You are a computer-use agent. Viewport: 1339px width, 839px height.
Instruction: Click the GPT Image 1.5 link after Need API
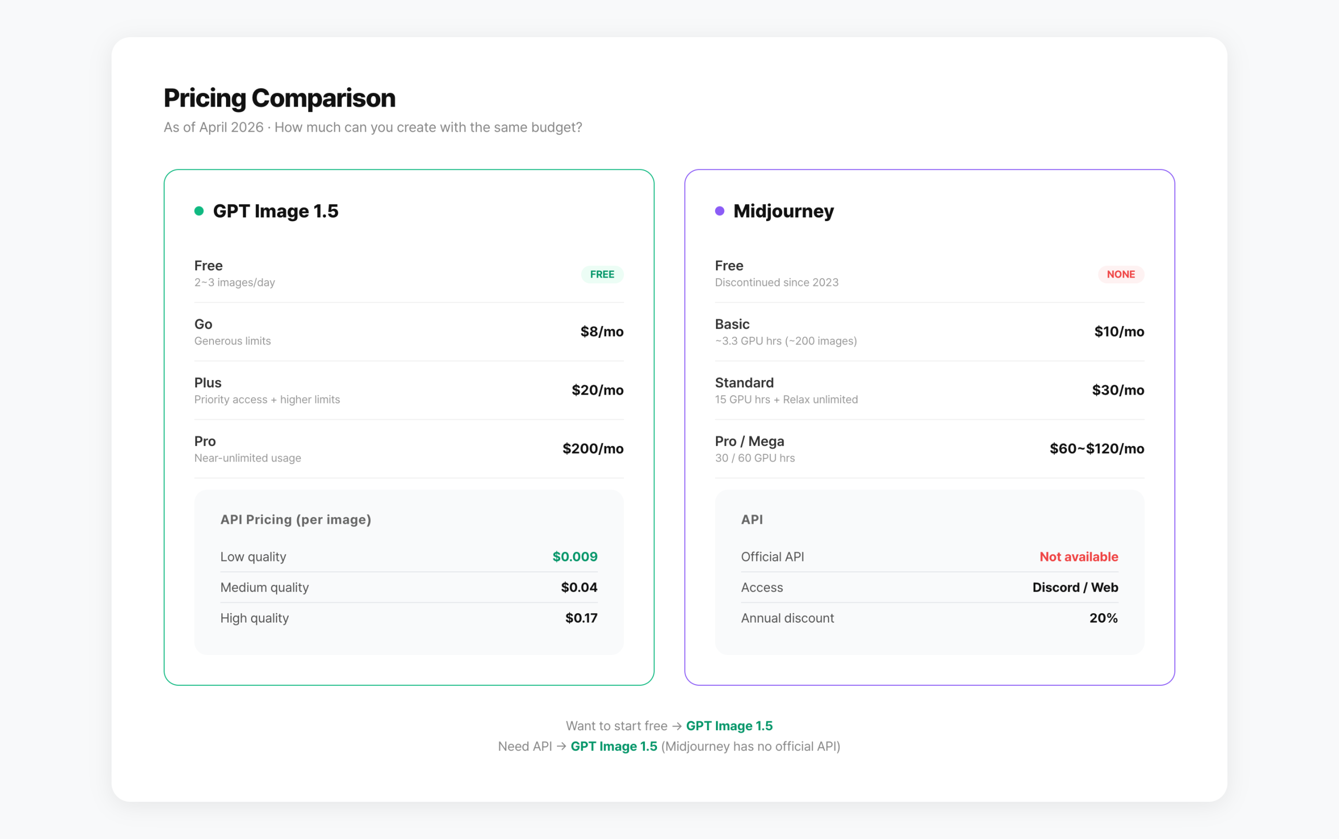pyautogui.click(x=614, y=746)
